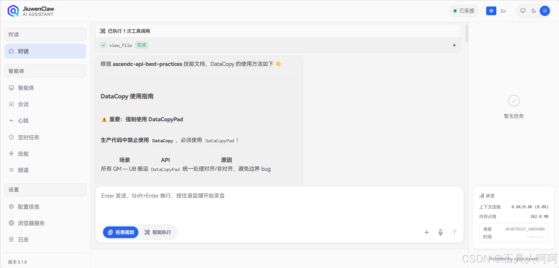Click the view_file green check icon

(103, 45)
